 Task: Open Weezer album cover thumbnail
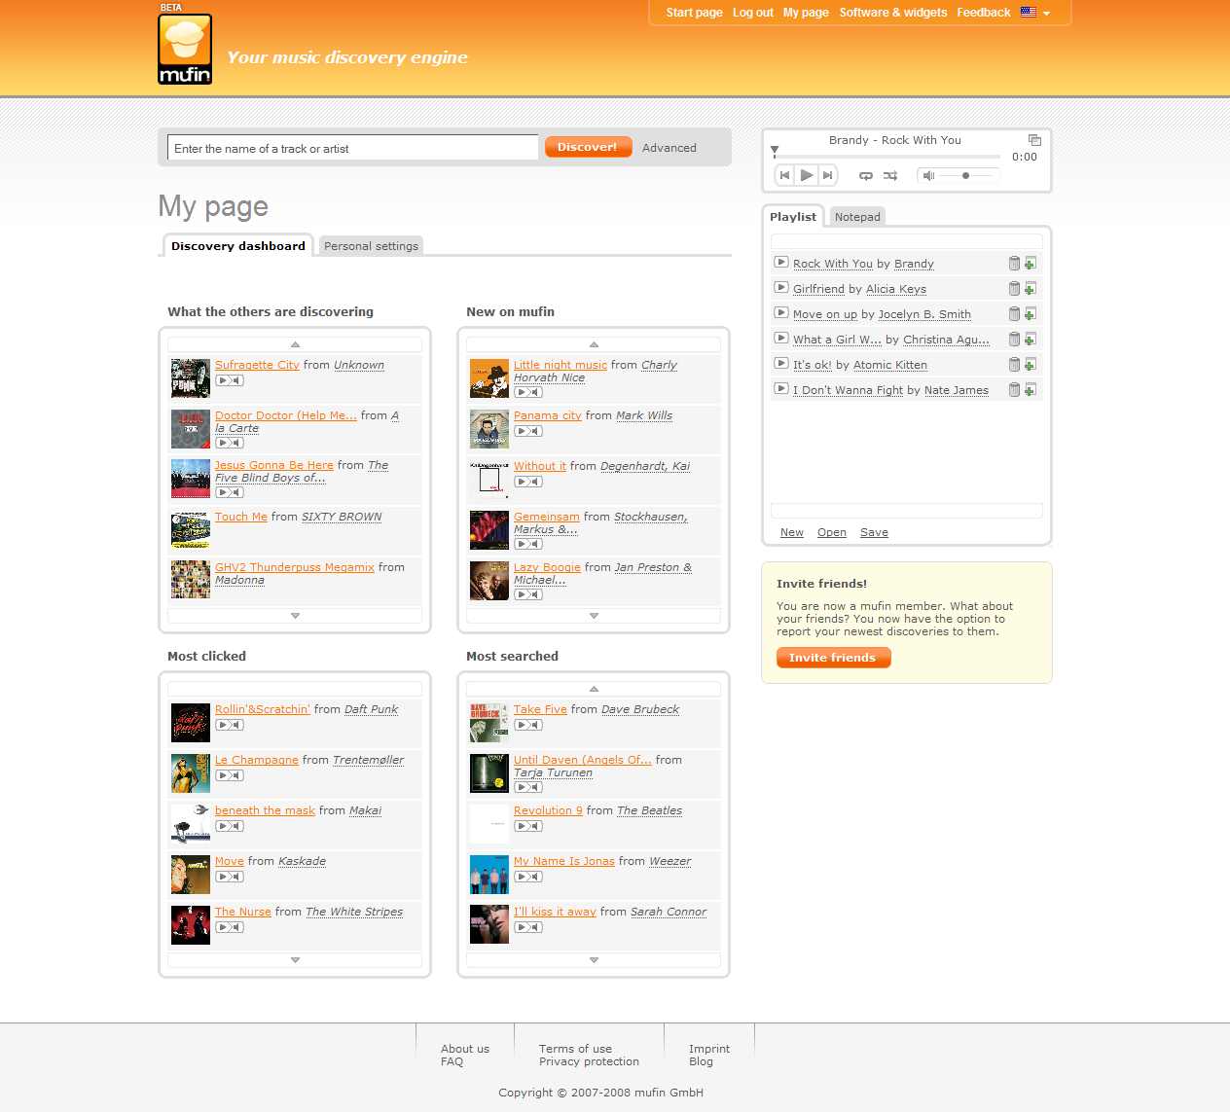coord(489,875)
